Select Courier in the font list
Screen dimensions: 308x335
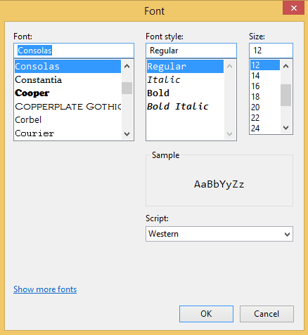68,133
